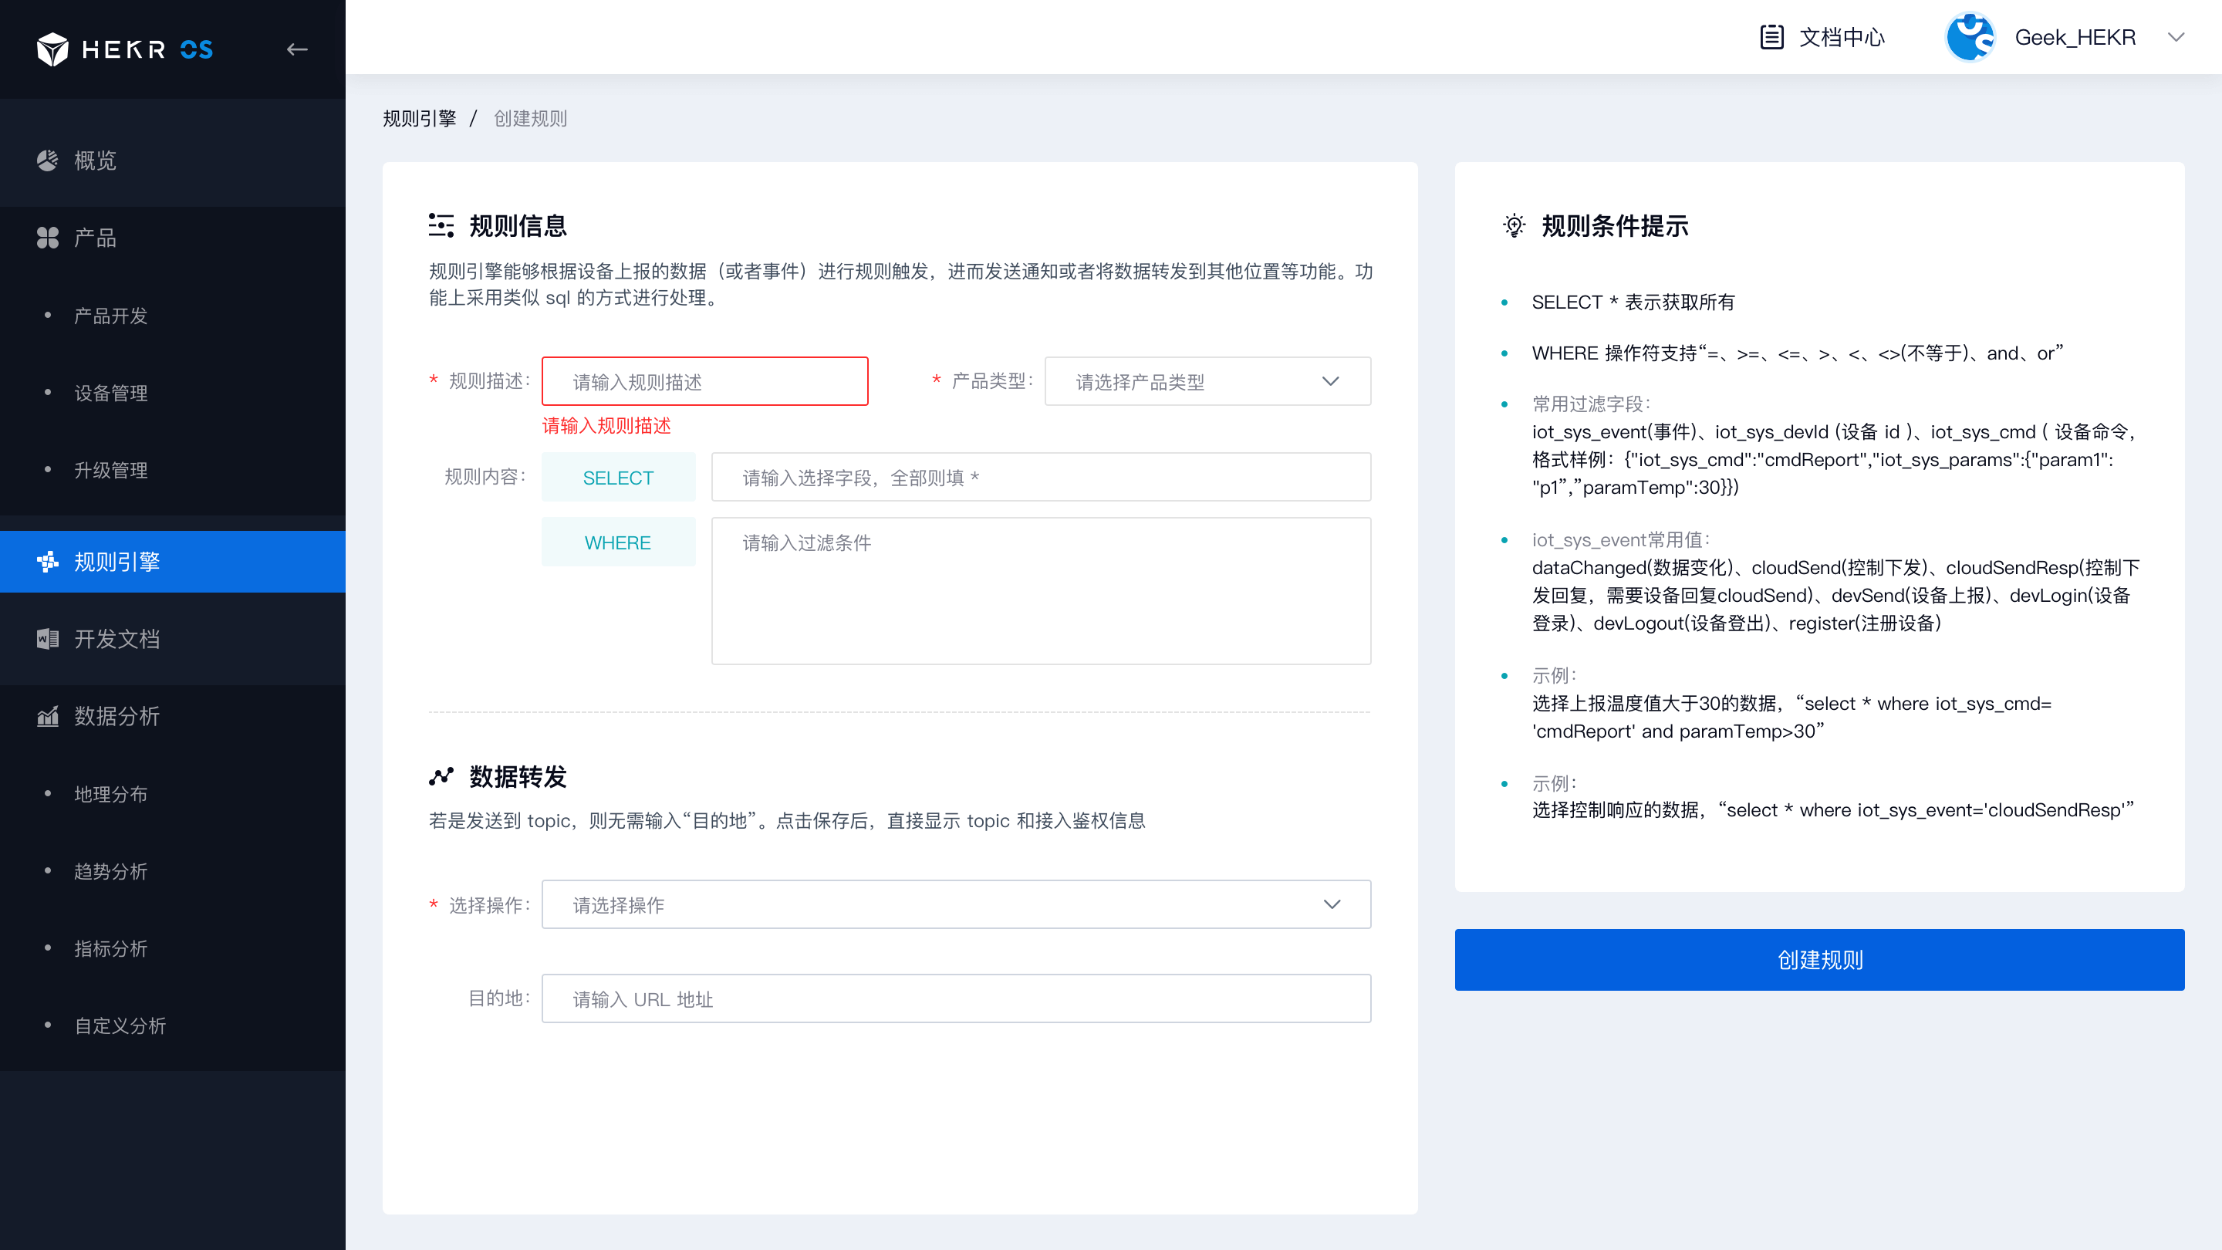The width and height of the screenshot is (2222, 1250).
Task: Click the 目的地 URL input field
Action: point(955,998)
